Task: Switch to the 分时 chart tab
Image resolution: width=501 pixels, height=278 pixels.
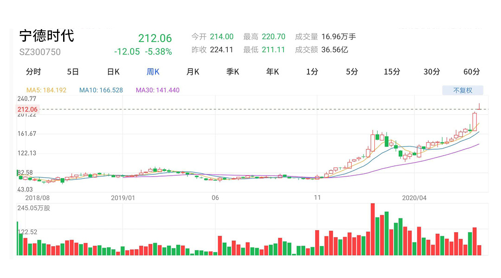Action: pos(33,72)
